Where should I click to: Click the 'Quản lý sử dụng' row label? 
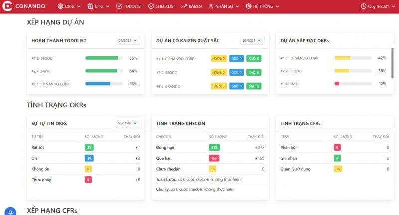coord(295,169)
